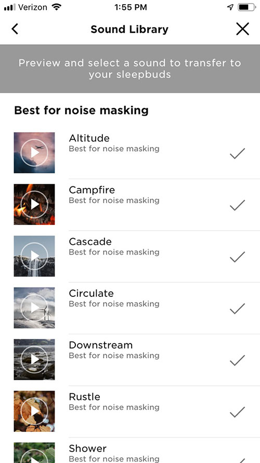
Task: Tap the sleepbuds transfer instruction banner
Action: (x=130, y=69)
